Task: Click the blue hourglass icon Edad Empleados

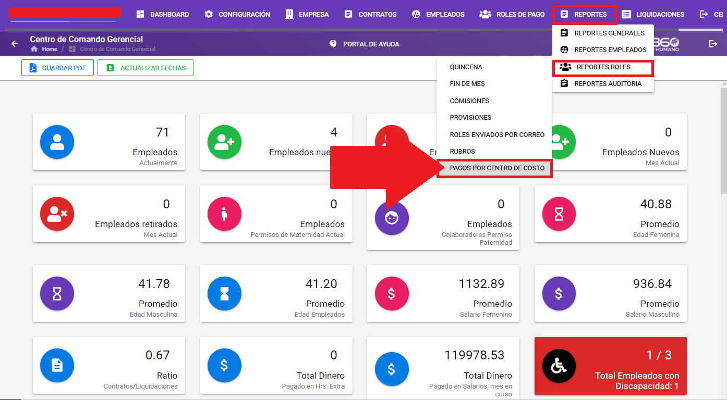Action: [x=224, y=294]
